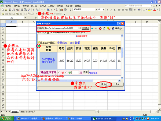
Task: Click the fill color paint bucket swatch
Action: pos(149,10)
